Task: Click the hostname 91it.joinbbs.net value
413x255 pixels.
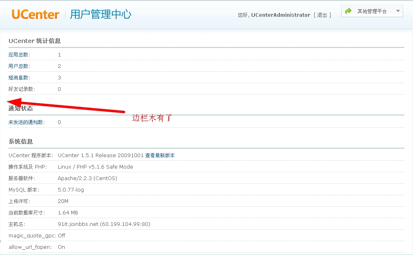Action: [104, 224]
